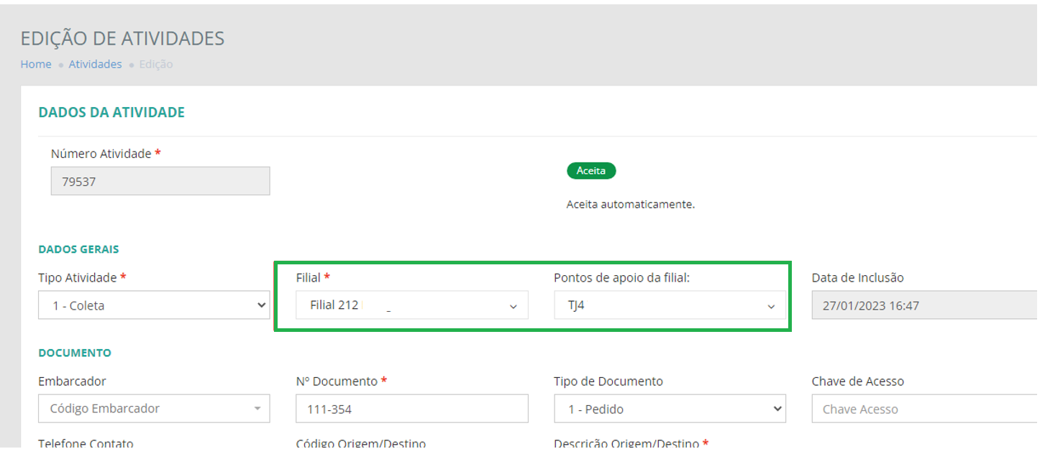Open the Embarcador combo box
This screenshot has height=454, width=1045.
coord(154,409)
